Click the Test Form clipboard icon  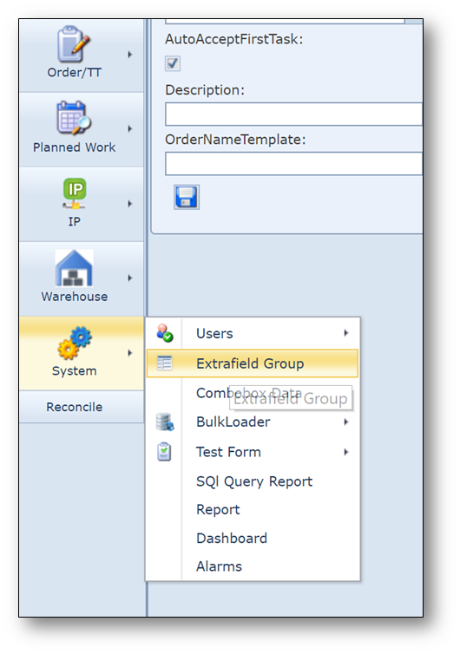[x=164, y=452]
